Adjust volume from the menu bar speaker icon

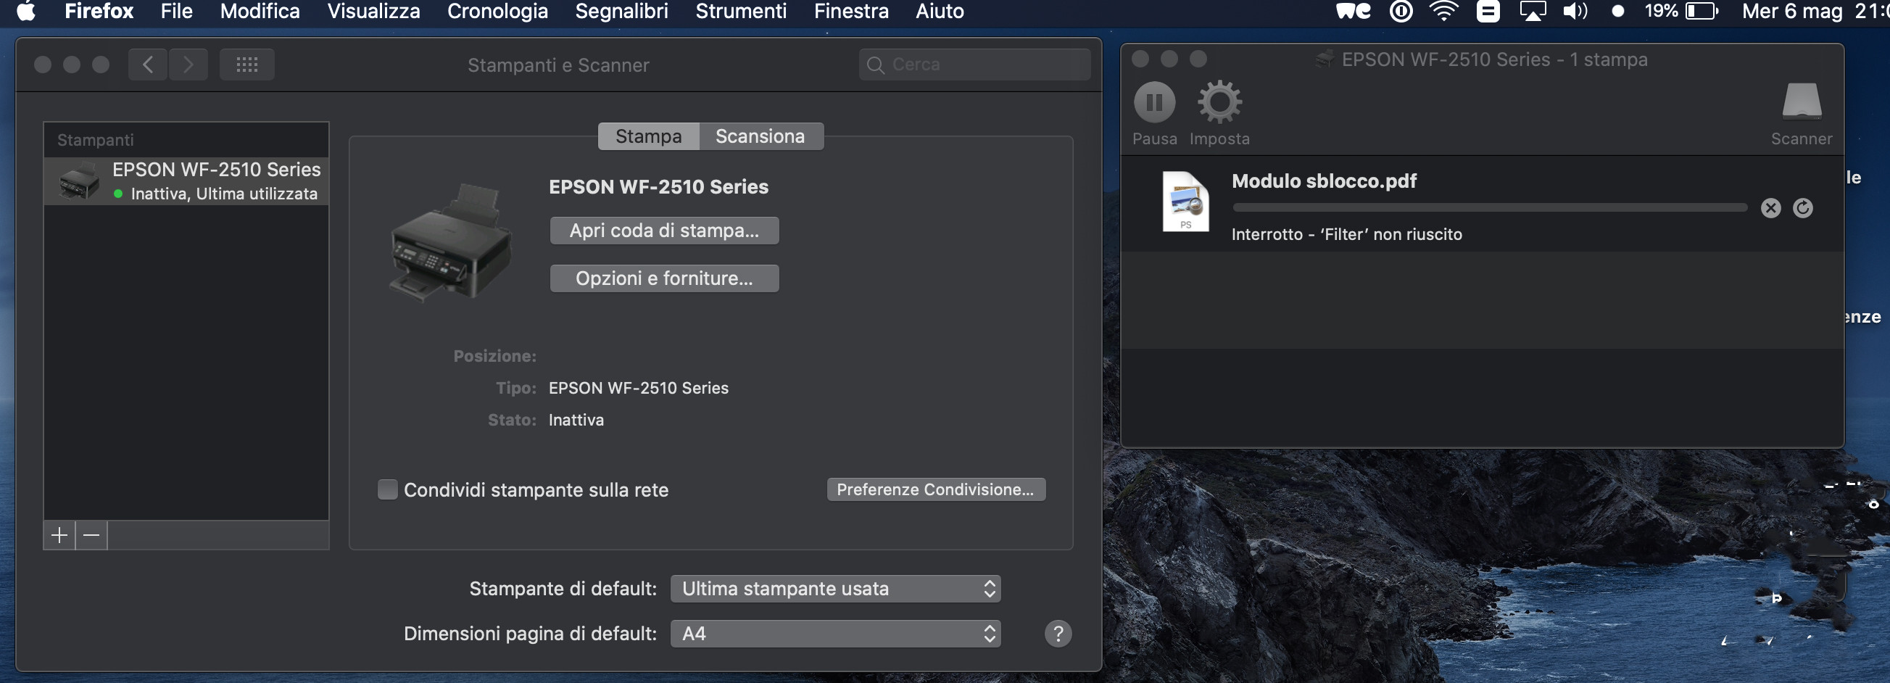click(1575, 11)
